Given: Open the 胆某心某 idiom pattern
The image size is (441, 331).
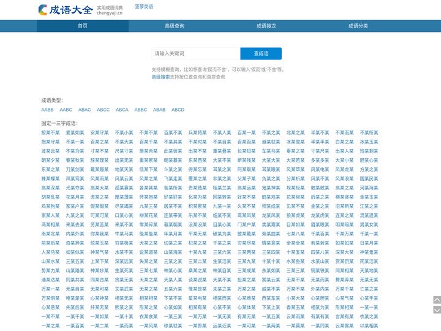Looking at the screenshot, I should click(369, 160).
